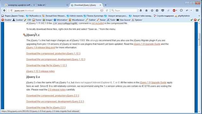Open the downloads arrow icon
The height and width of the screenshot is (114, 202).
[x=141, y=10]
